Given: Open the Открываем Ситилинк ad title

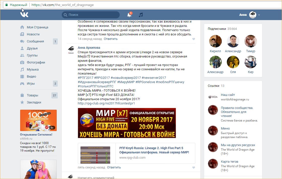Looking at the screenshot, I should point(36,135).
